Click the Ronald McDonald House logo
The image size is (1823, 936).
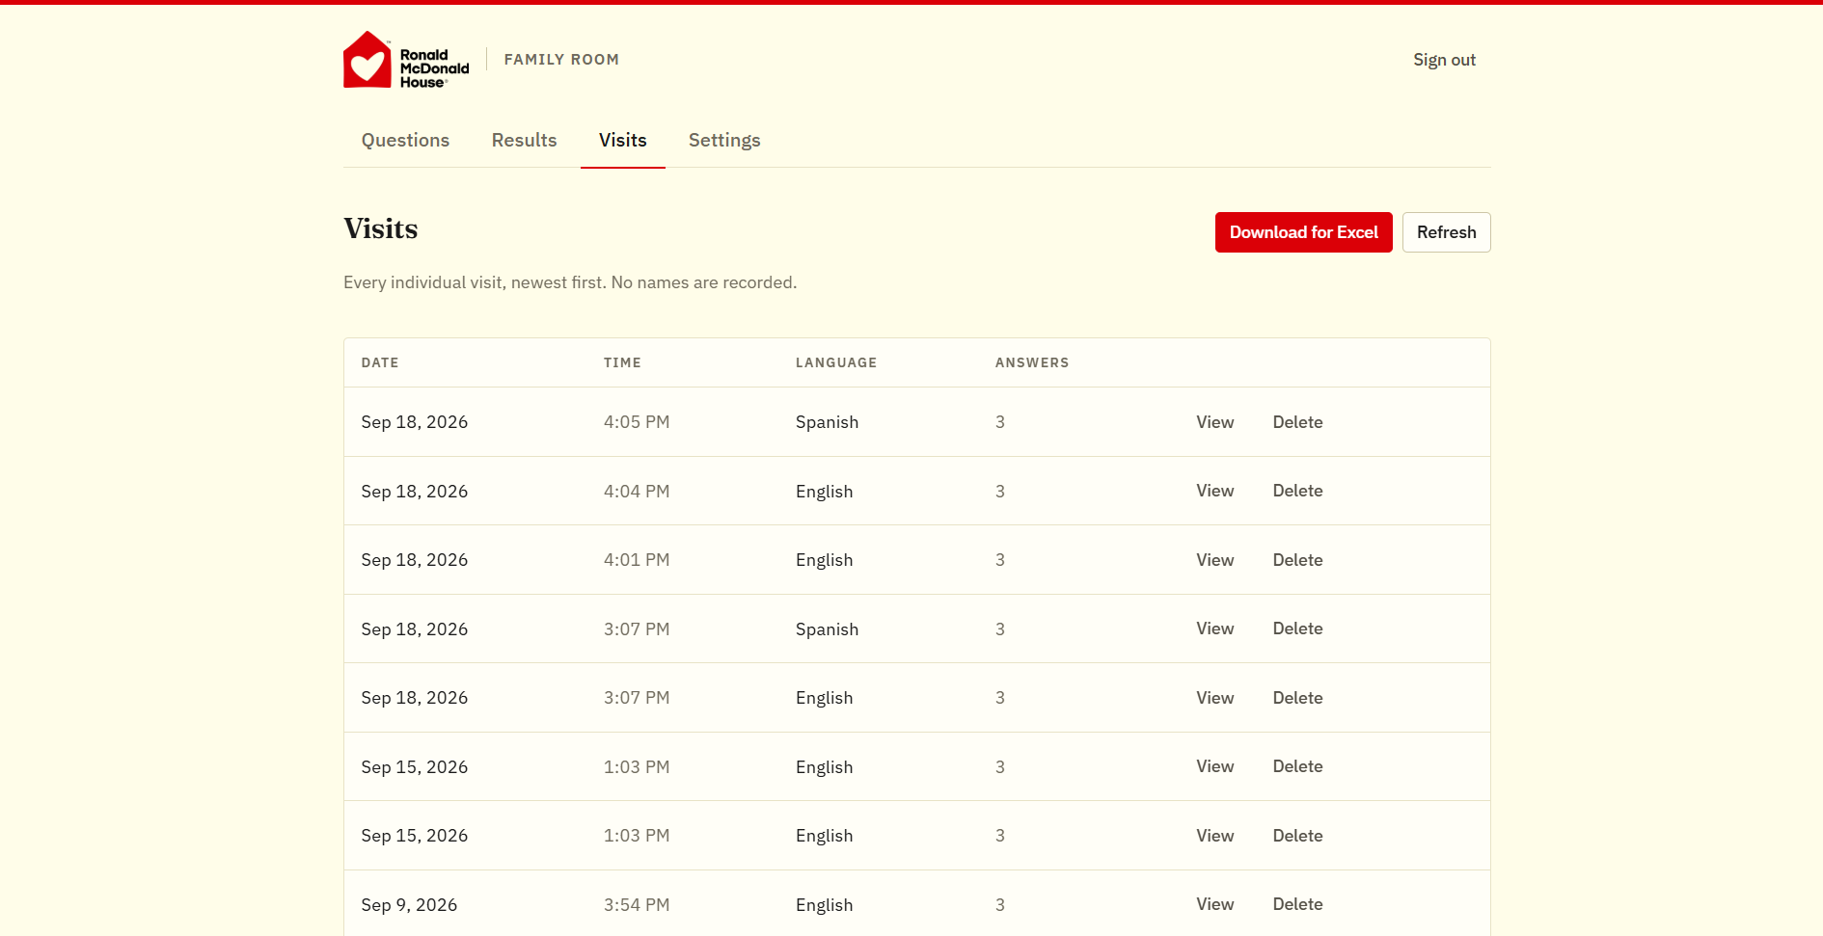pos(406,60)
